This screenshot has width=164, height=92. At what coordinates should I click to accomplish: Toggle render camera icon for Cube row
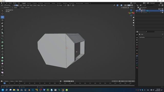162,11
